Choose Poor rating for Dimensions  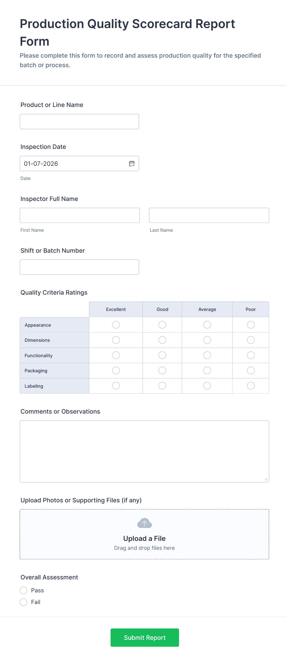251,340
